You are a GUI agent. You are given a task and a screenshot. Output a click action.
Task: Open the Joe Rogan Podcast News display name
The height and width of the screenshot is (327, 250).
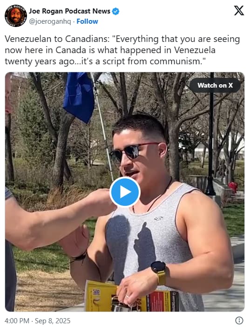click(x=69, y=11)
